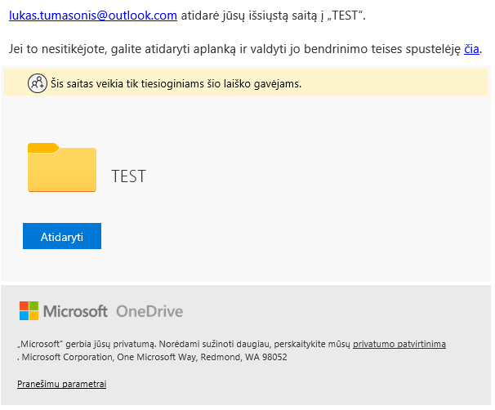Click the green square of Microsoft logo
The height and width of the screenshot is (410, 495).
tap(33, 306)
